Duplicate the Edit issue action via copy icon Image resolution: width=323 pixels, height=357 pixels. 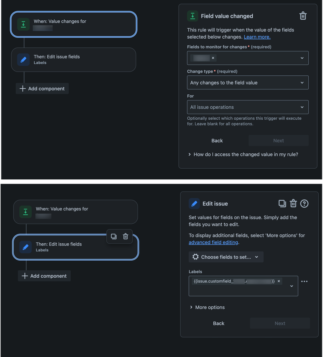pos(282,203)
